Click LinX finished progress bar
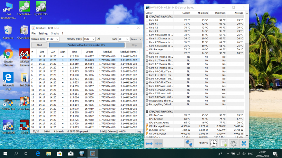This screenshot has height=158, width=282. click(87, 45)
